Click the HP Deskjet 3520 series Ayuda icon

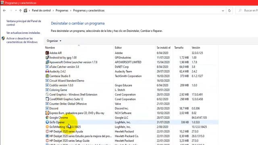click(47, 131)
